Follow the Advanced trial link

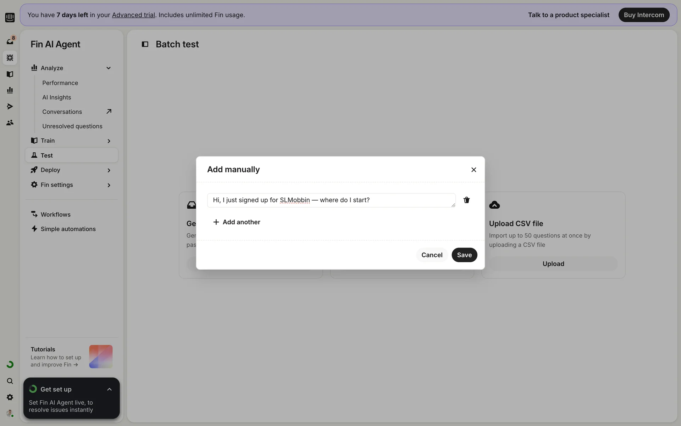[x=133, y=15]
